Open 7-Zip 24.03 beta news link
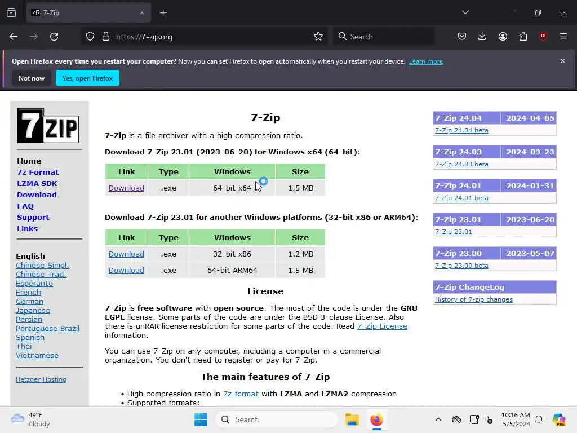Viewport: 577px width, 433px height. click(x=461, y=164)
